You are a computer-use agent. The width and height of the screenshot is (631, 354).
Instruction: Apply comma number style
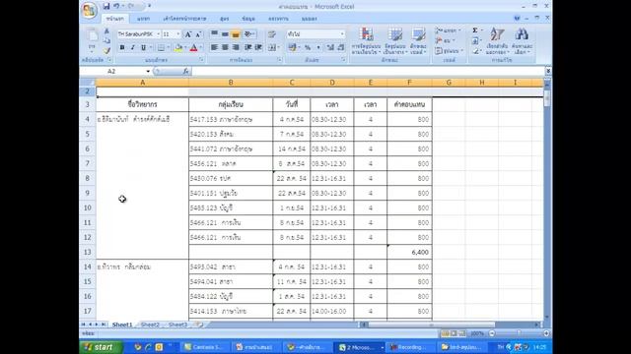[x=317, y=48]
